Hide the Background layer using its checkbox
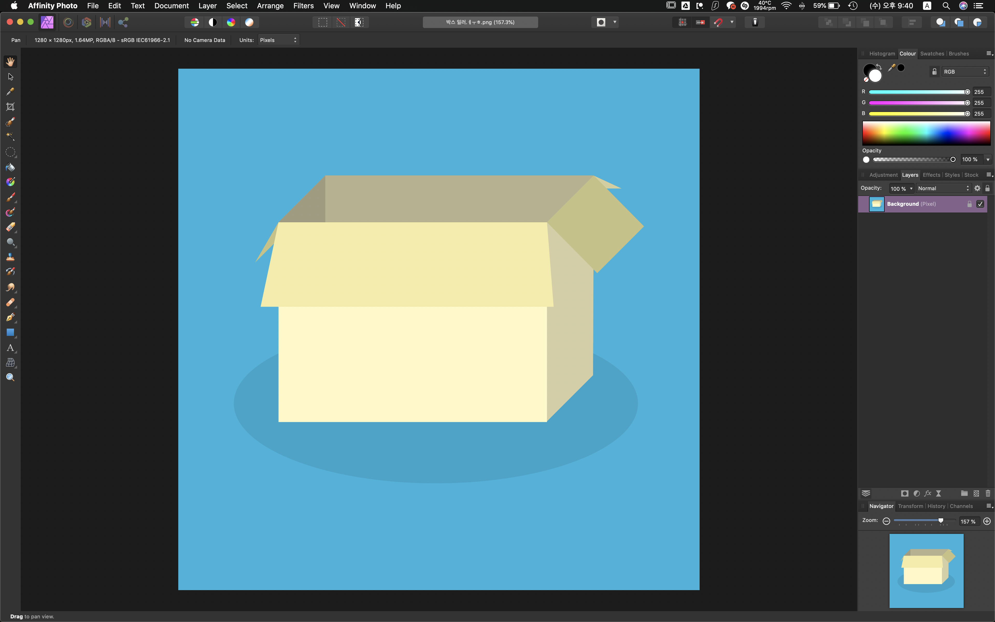This screenshot has height=622, width=995. tap(980, 204)
